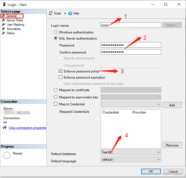Click the Help label in toolbar
Image resolution: width=186 pixels, height=178 pixels.
pos(76,13)
